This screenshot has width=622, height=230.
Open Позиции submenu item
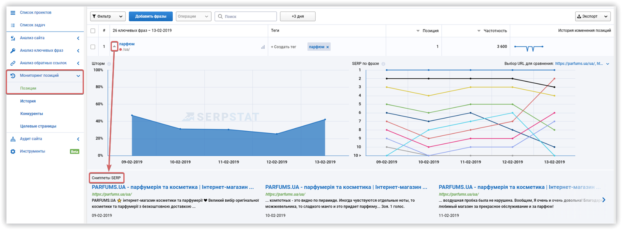(x=28, y=88)
